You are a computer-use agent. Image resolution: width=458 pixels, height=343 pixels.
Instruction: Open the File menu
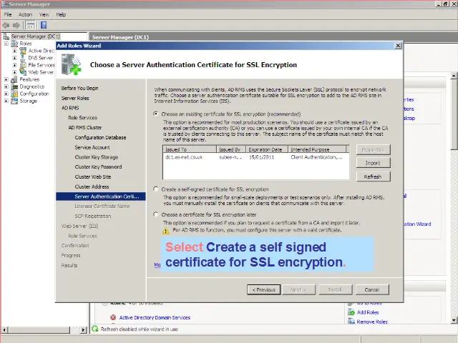pyautogui.click(x=8, y=14)
